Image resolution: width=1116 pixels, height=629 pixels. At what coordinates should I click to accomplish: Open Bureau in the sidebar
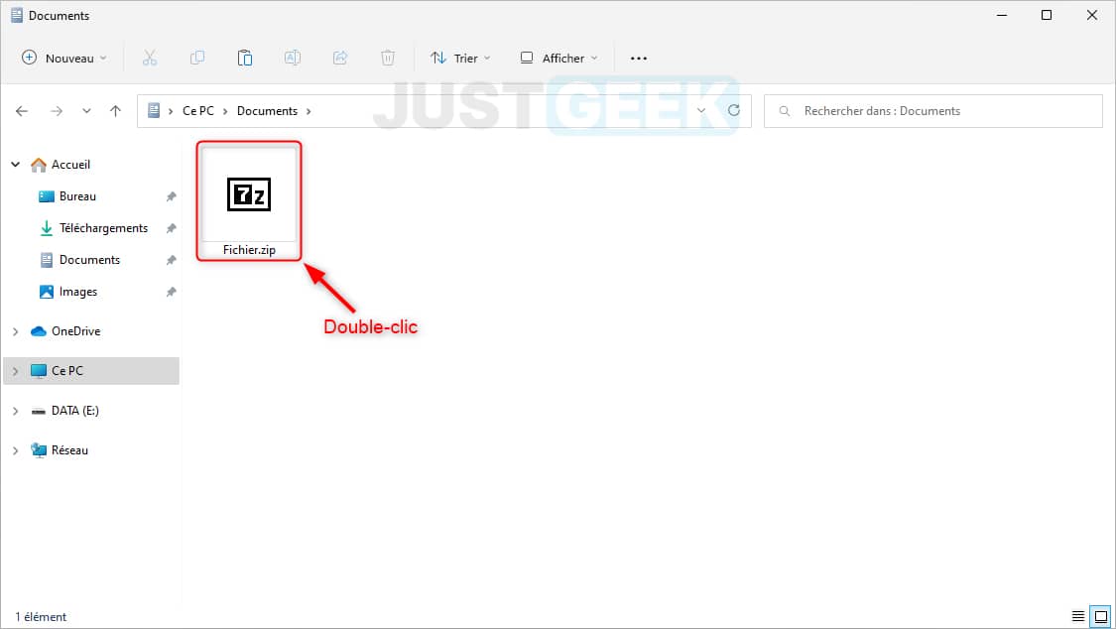coord(77,196)
